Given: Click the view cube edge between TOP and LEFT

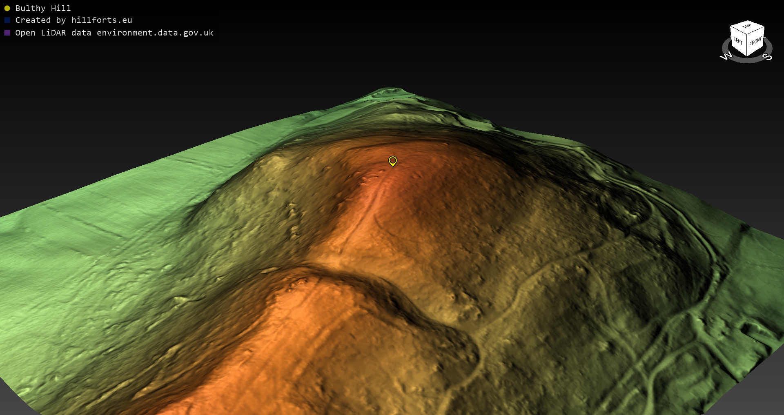Looking at the screenshot, I should (738, 30).
